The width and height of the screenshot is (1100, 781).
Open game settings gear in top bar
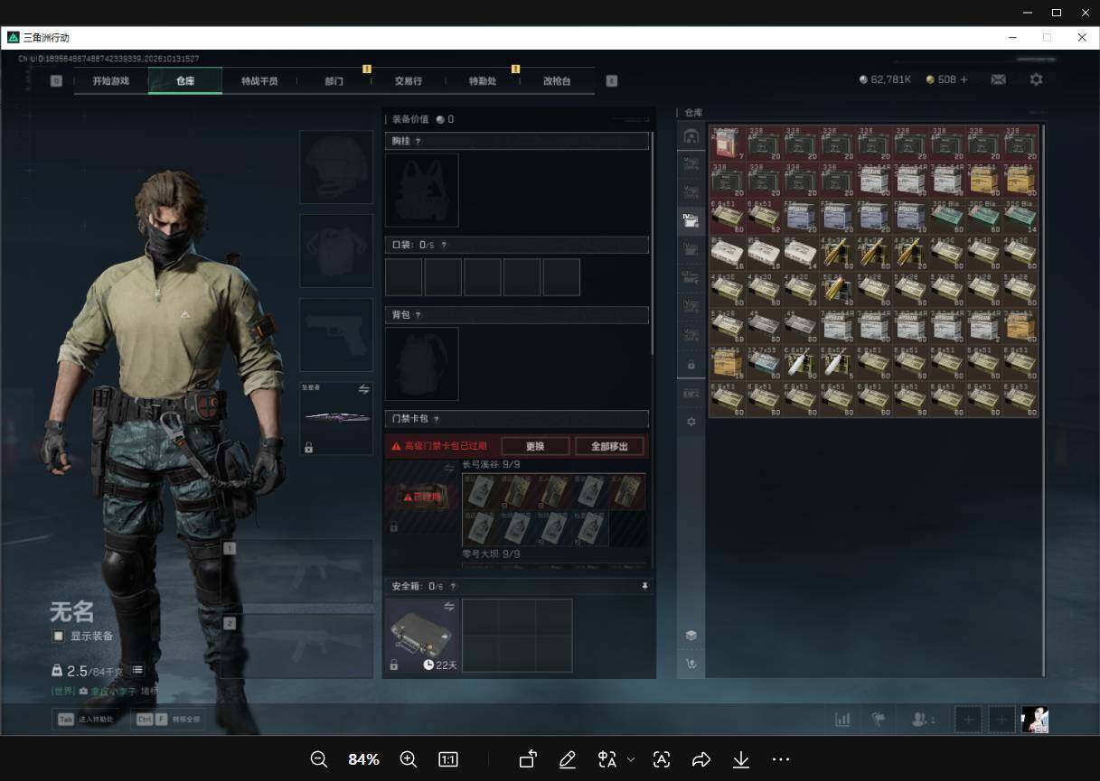point(1037,79)
